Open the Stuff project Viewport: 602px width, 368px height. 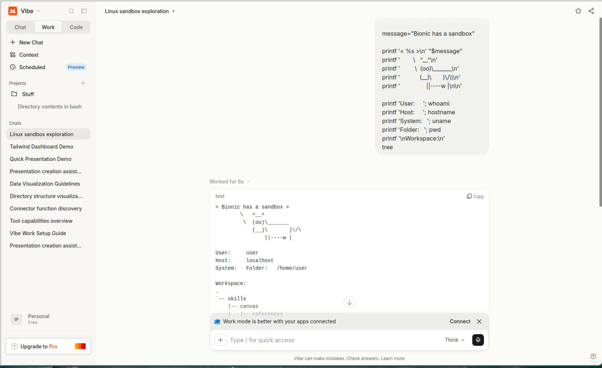click(48, 94)
